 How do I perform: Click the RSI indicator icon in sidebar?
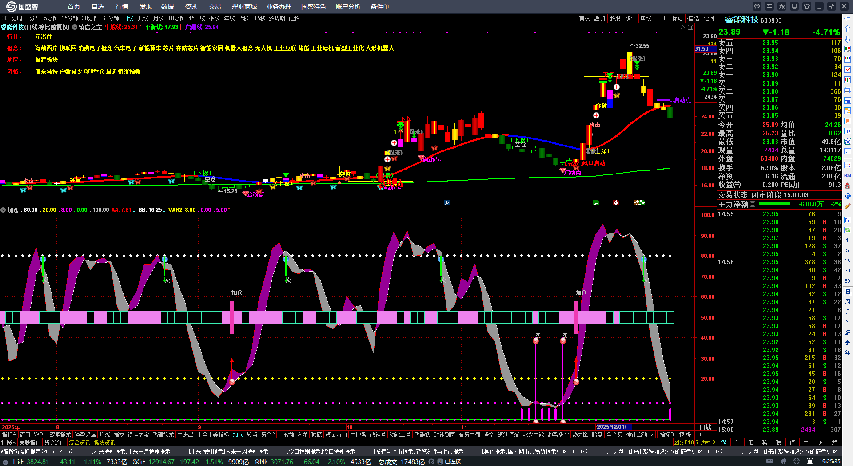point(848,175)
